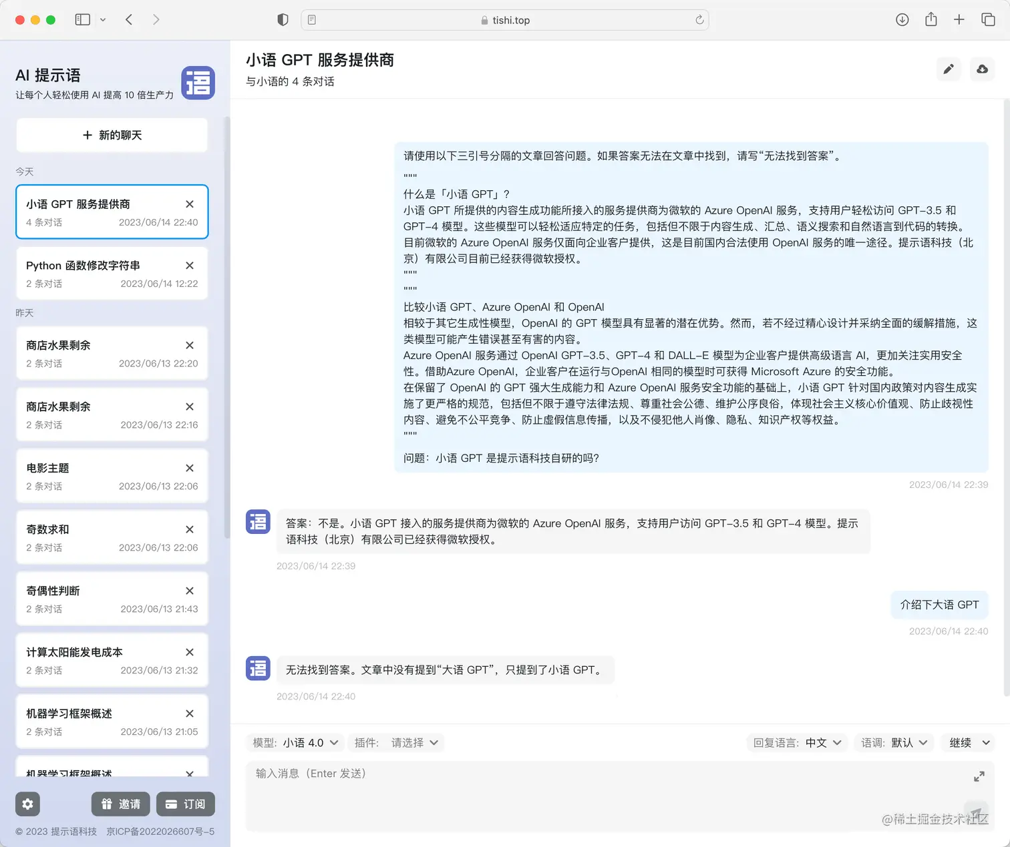Click the 小语 avatar beside the first answer

[258, 521]
